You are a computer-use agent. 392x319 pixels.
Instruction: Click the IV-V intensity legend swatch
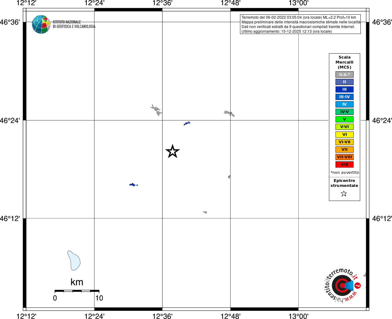[345, 112]
